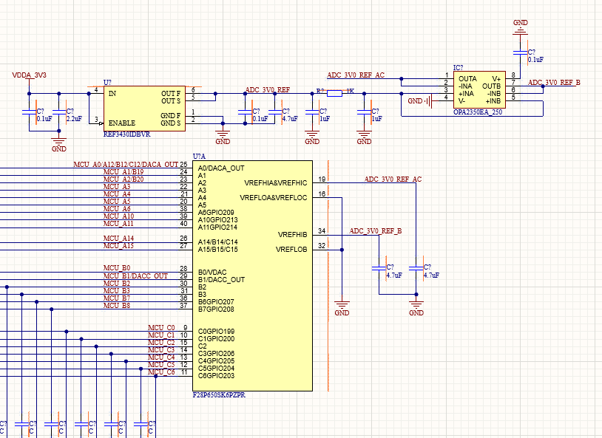Viewport: 602px width, 438px height.
Task: Select the 1K resistor symbol
Action: pyautogui.click(x=334, y=93)
